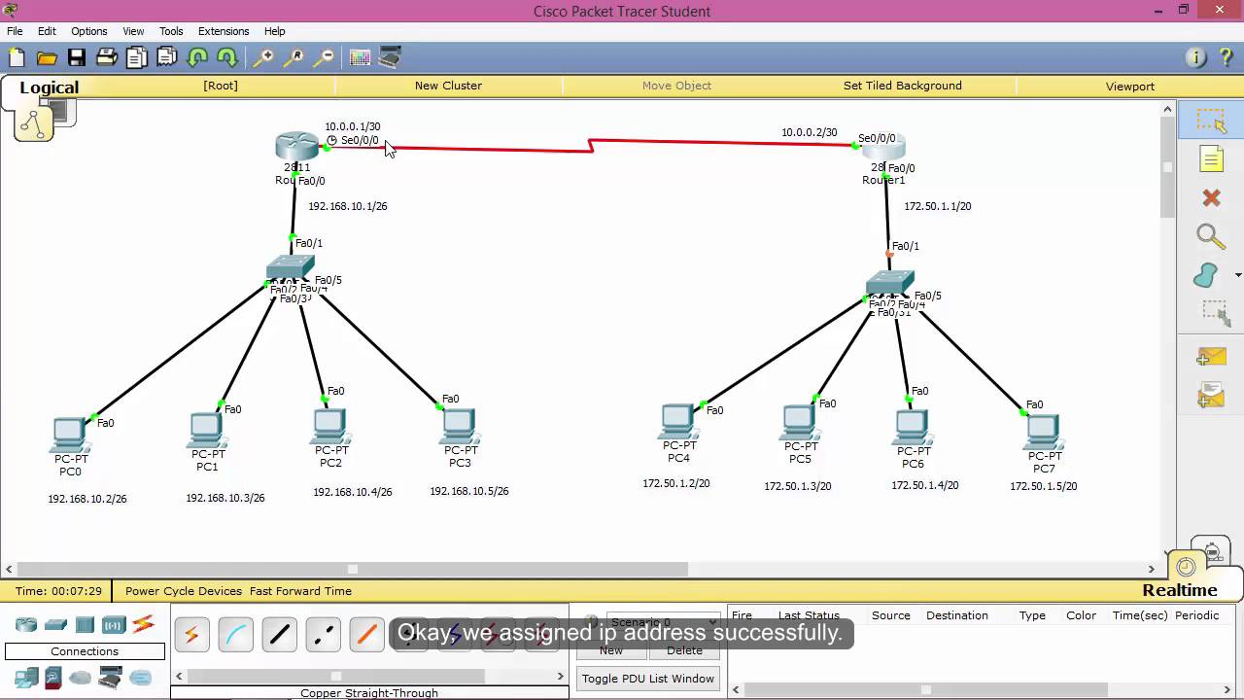
Task: Zoom in on the workspace
Action: (x=262, y=57)
